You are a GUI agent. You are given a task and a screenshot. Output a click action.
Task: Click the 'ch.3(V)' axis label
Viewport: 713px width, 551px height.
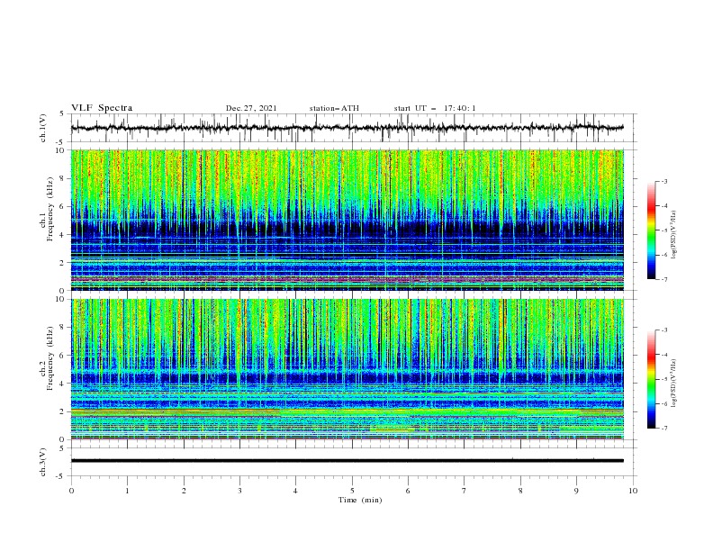click(43, 462)
